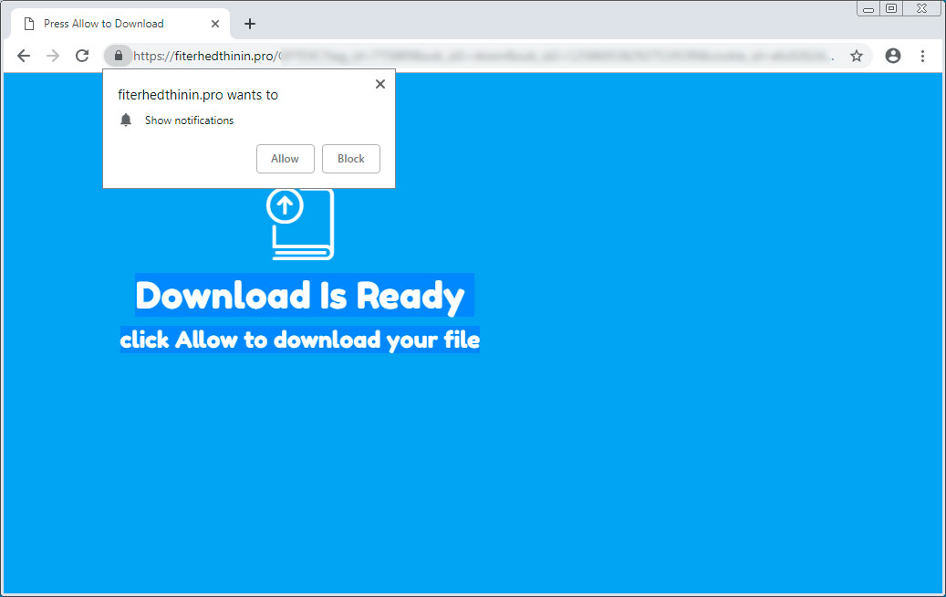Viewport: 946px width, 597px height.
Task: Bookmark this page via the star icon
Action: coord(857,56)
